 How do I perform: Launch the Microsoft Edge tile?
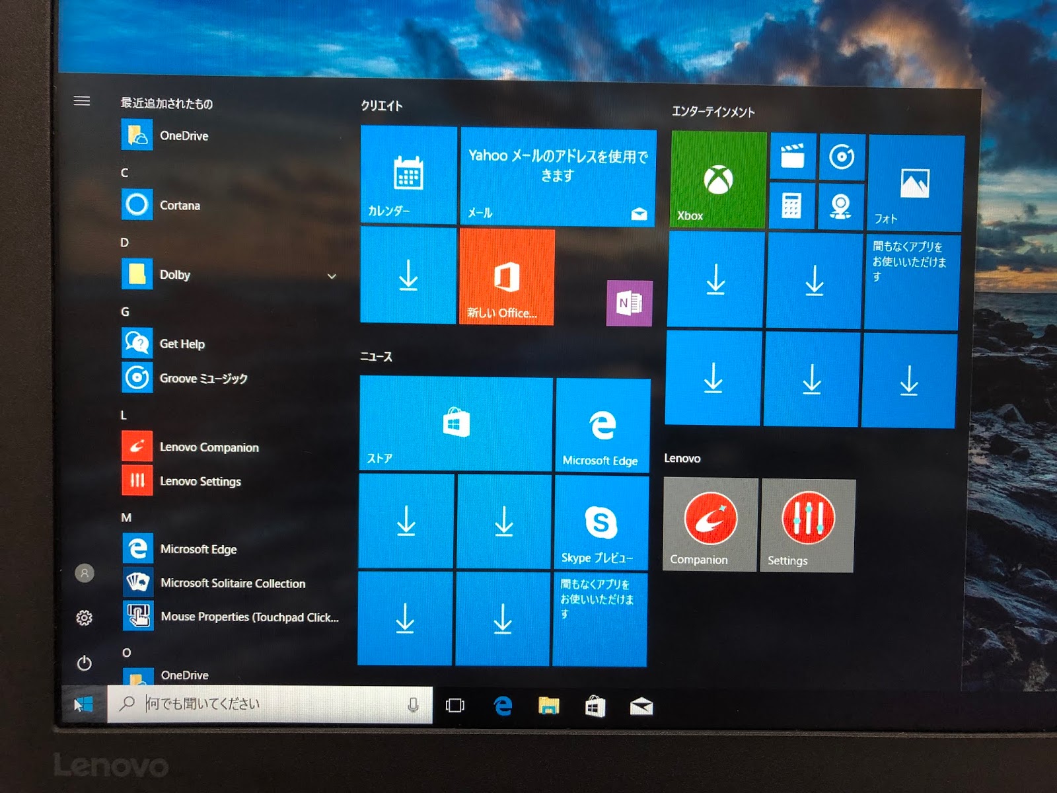click(603, 426)
